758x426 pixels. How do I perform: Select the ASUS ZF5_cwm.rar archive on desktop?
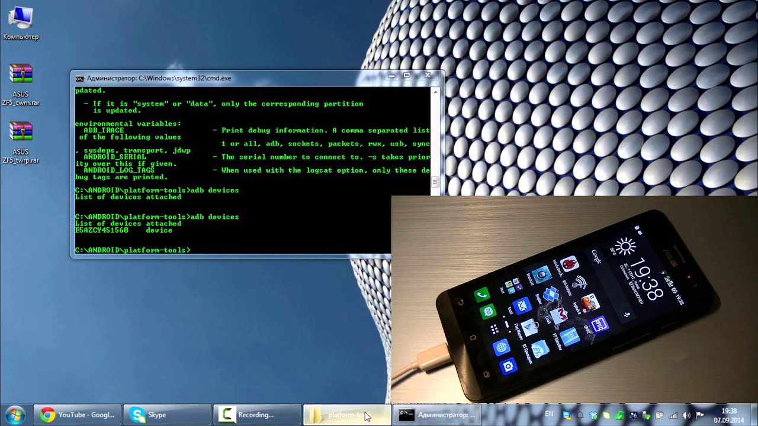point(21,85)
